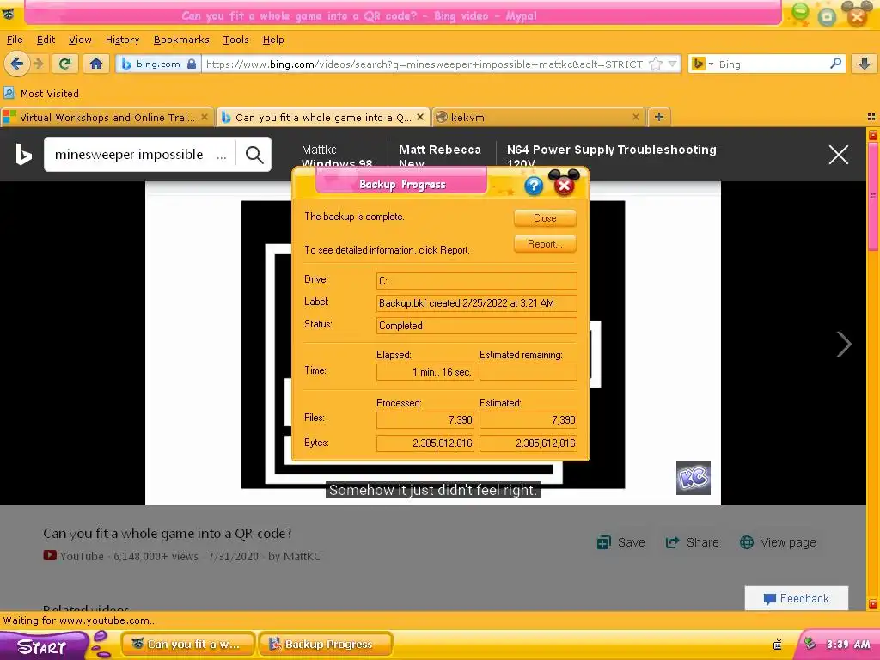880x660 pixels.
Task: Click the padlock site identity icon
Action: click(x=192, y=64)
